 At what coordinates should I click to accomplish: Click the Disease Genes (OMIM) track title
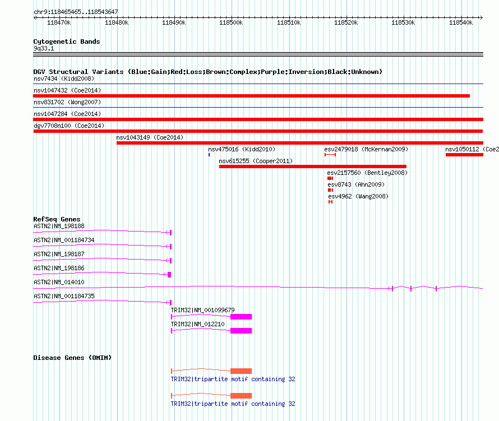pos(72,358)
